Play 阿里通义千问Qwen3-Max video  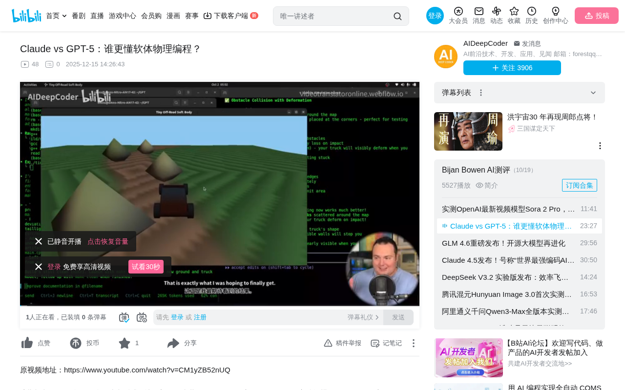coord(520,311)
